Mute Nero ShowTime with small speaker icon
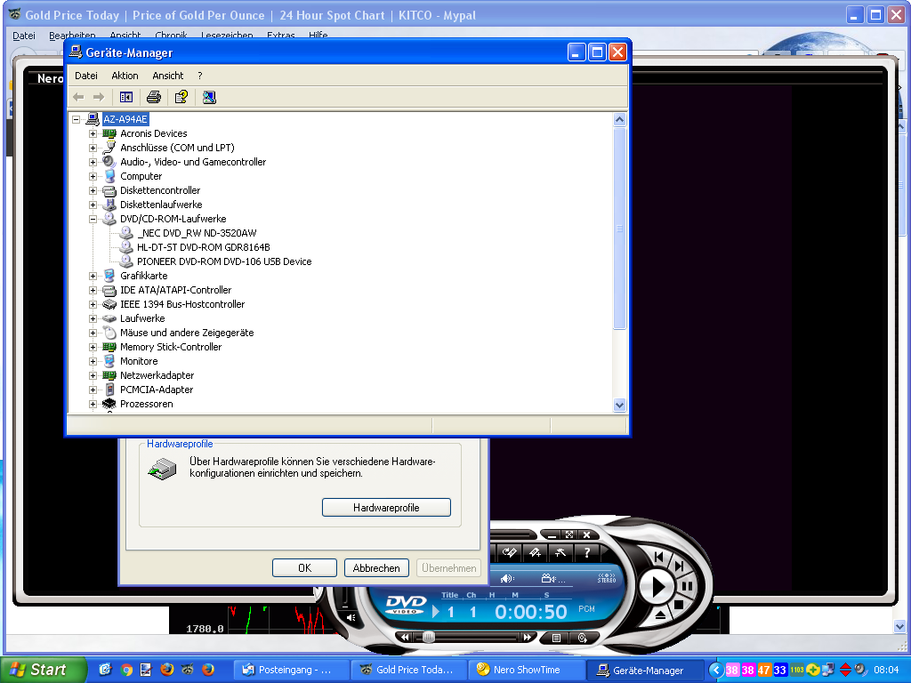The width and height of the screenshot is (911, 683). [351, 617]
